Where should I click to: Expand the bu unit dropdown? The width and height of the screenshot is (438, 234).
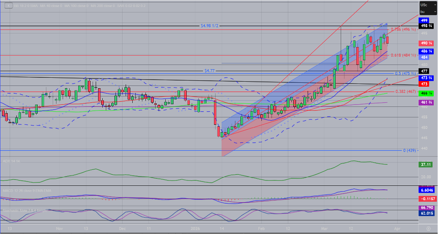(x=427, y=12)
